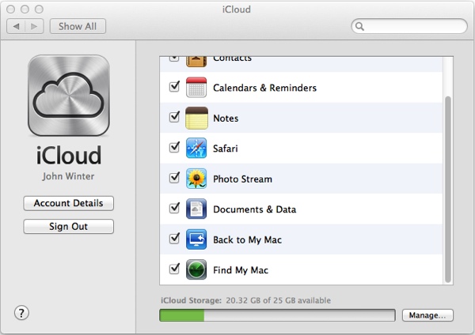The width and height of the screenshot is (475, 335).
Task: Uncheck Calendars & Reminders checkbox
Action: point(174,86)
